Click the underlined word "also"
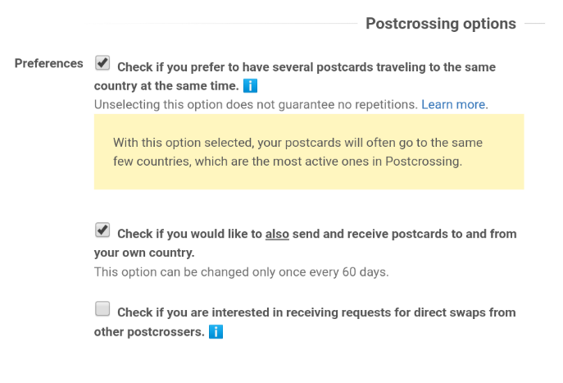The height and width of the screenshot is (383, 563). (277, 234)
